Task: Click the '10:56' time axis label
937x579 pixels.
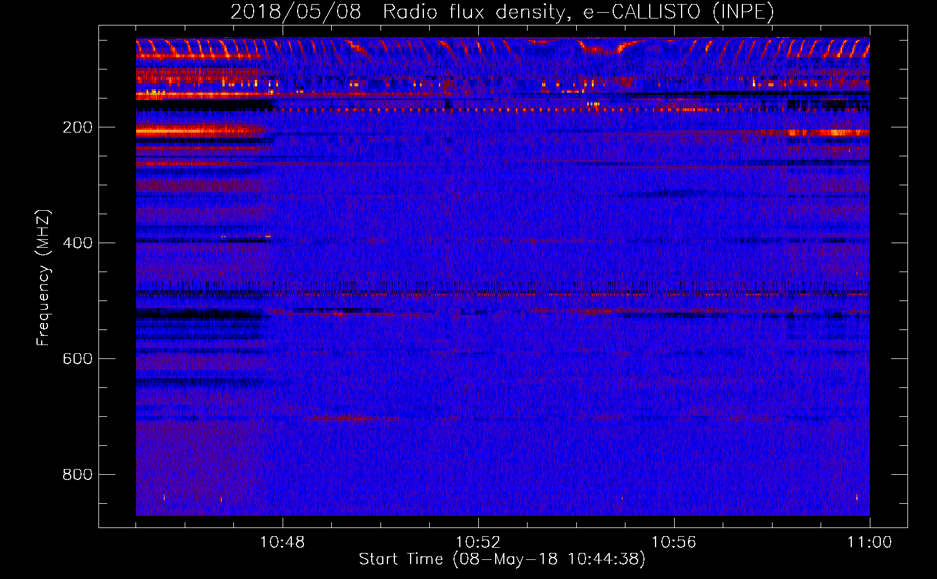Action: (674, 542)
